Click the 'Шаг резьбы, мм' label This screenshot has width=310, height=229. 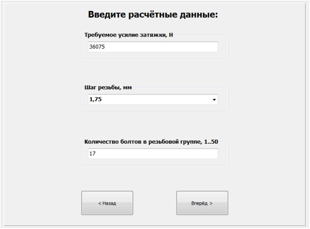coord(108,88)
